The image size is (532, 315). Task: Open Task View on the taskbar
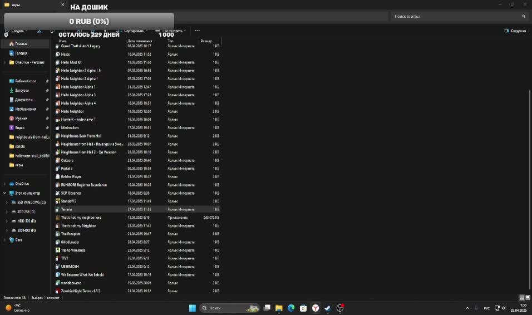pyautogui.click(x=267, y=308)
